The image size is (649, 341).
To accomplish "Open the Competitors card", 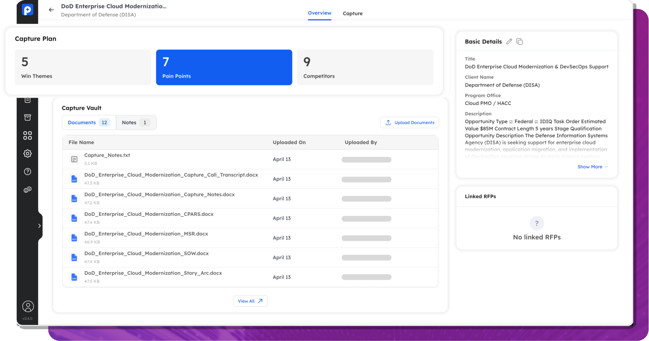I will 365,67.
